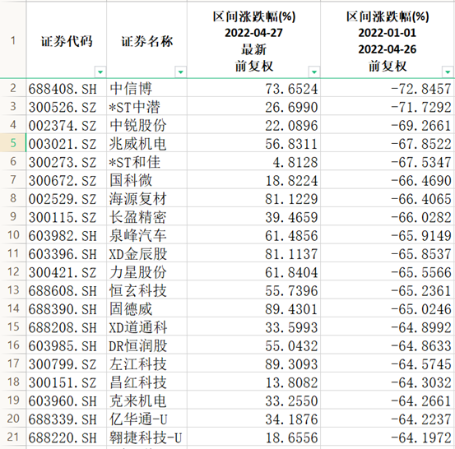Select cell *ST中潜
This screenshot has width=455, height=449.
coord(146,106)
